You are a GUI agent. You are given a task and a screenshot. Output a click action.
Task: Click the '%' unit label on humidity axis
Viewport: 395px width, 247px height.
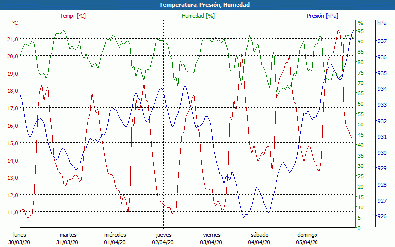tap(360, 23)
